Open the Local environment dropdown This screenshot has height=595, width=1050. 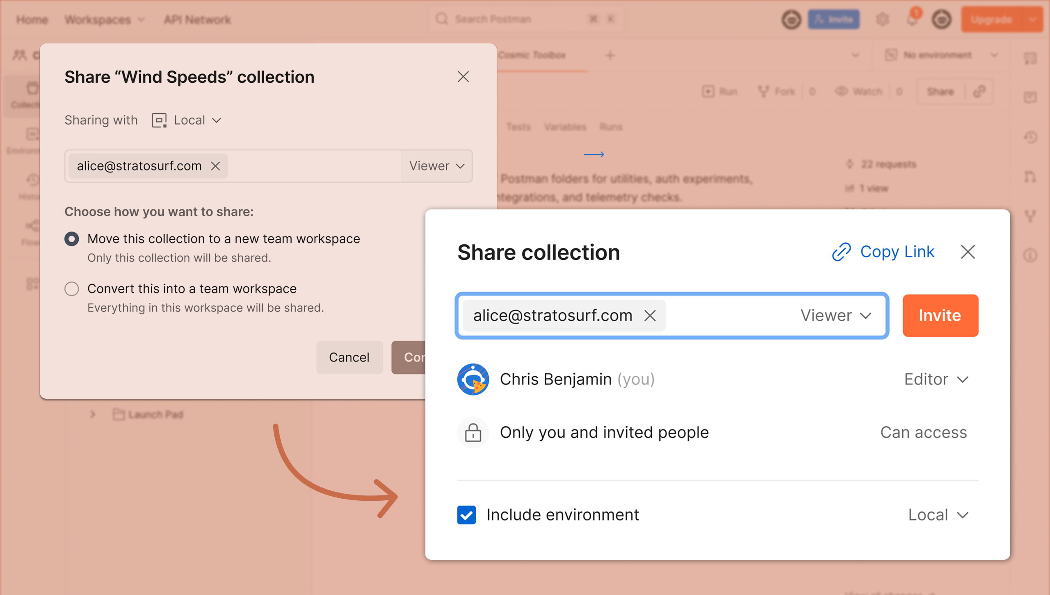click(938, 515)
